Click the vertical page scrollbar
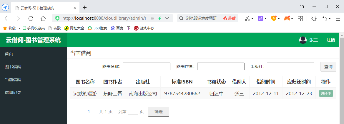 (342, 81)
